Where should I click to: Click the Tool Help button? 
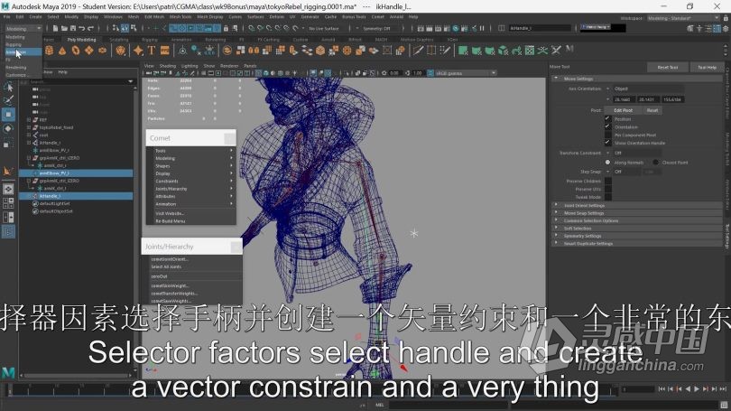point(707,67)
